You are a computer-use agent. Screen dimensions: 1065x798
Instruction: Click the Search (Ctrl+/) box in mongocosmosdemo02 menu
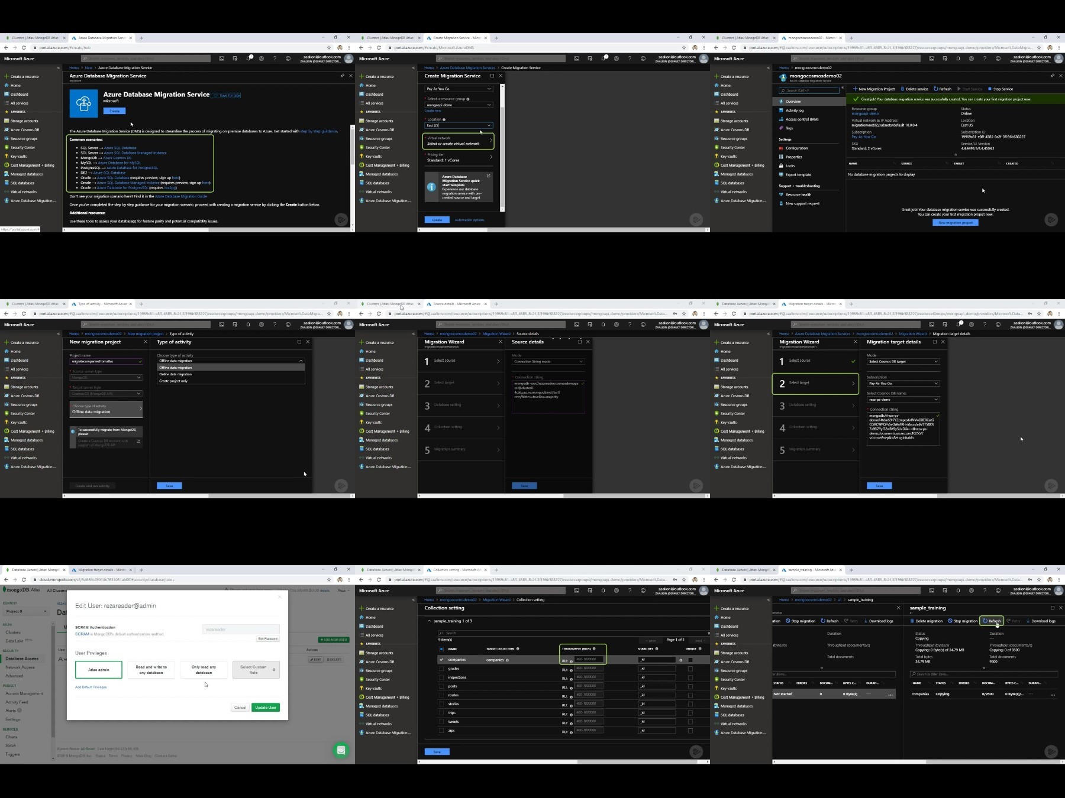point(809,90)
